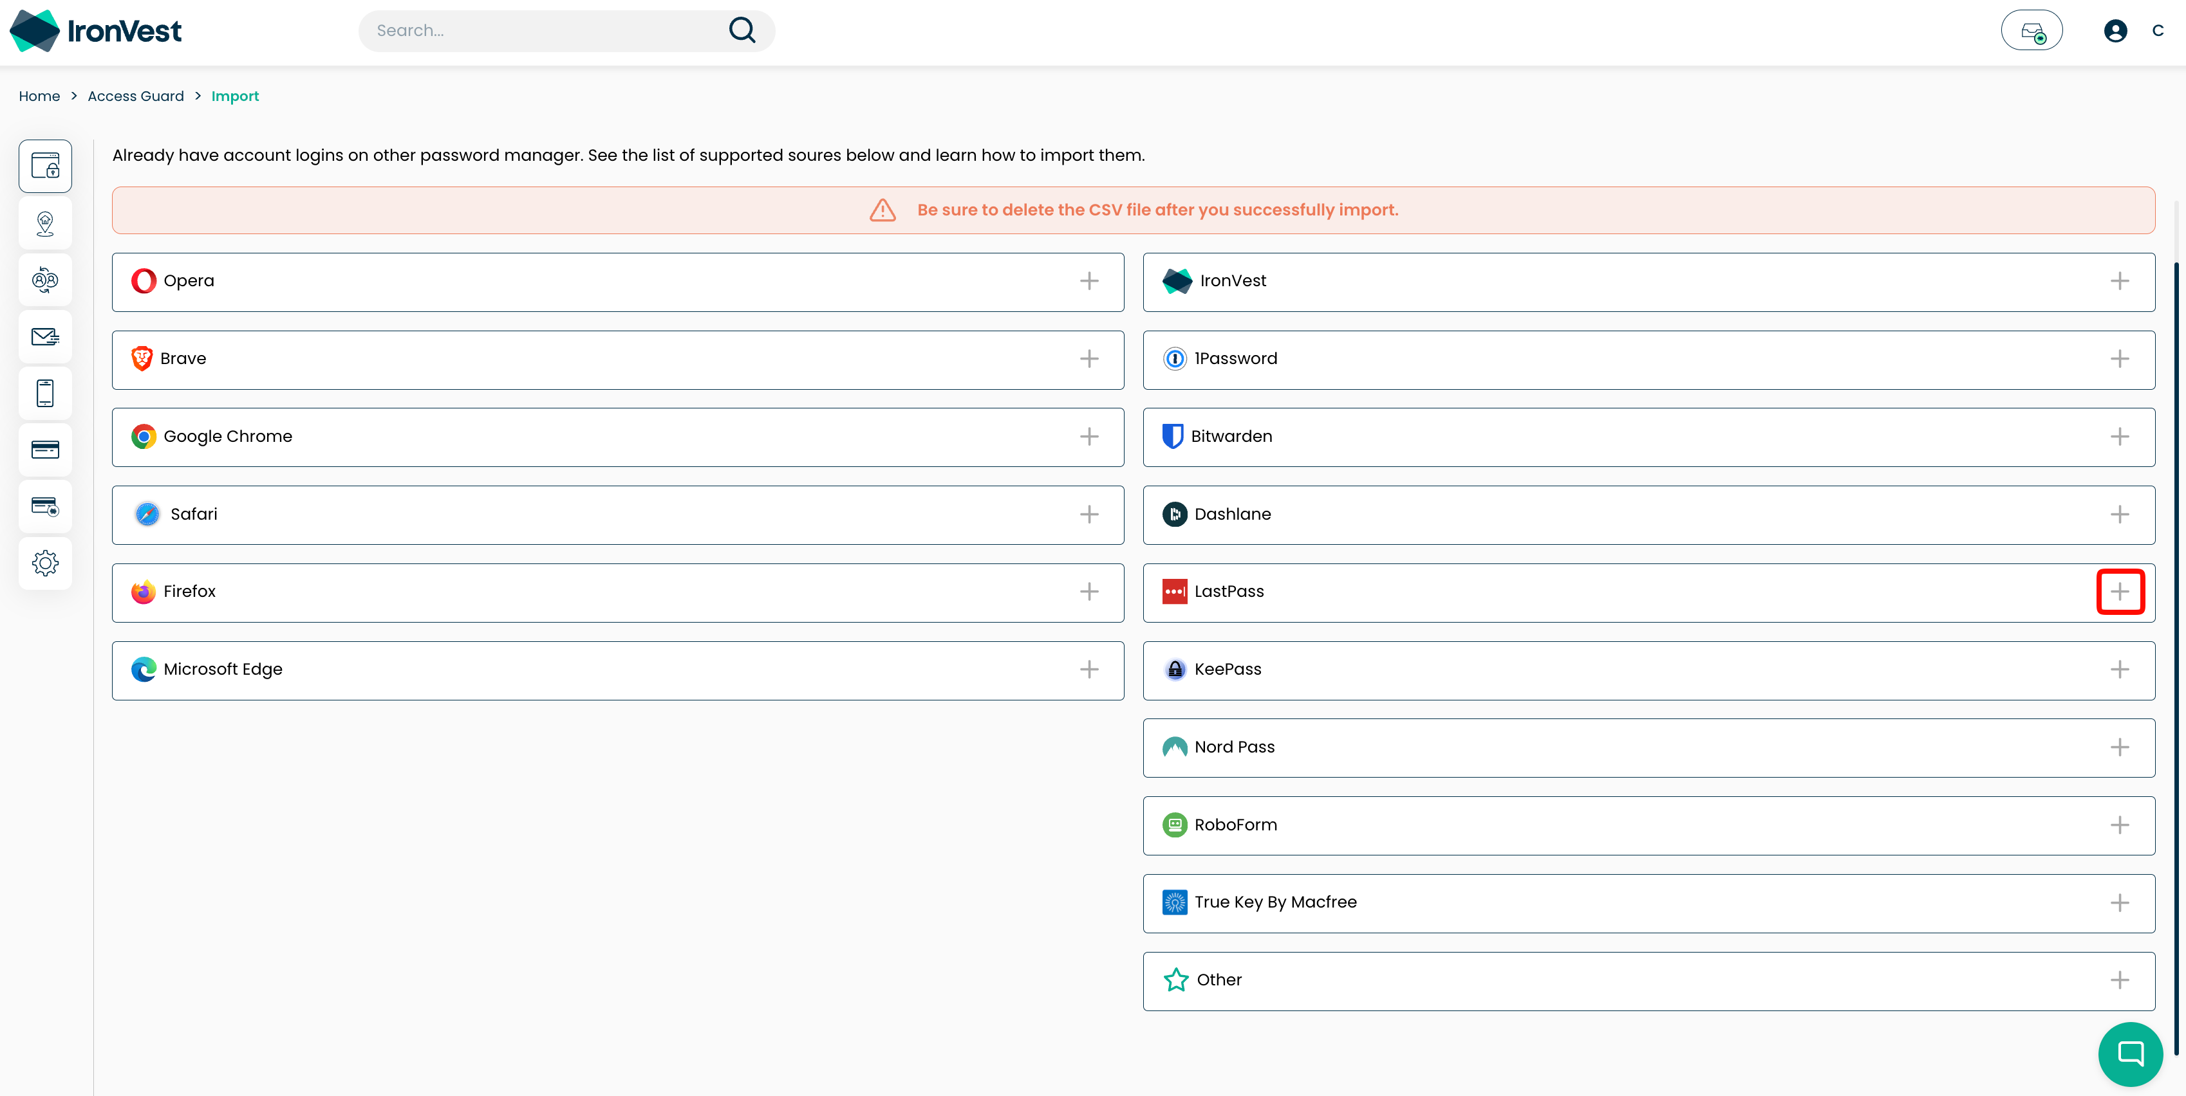
Task: Expand the Nord Pass import section
Action: click(x=2119, y=747)
